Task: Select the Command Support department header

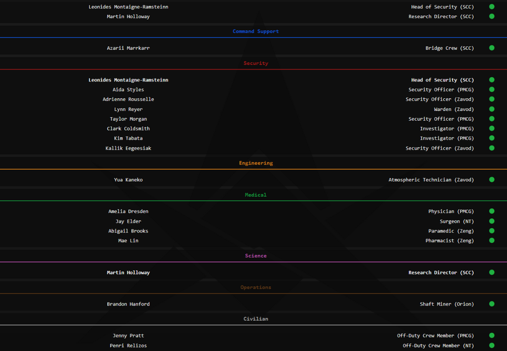Action: pyautogui.click(x=256, y=31)
